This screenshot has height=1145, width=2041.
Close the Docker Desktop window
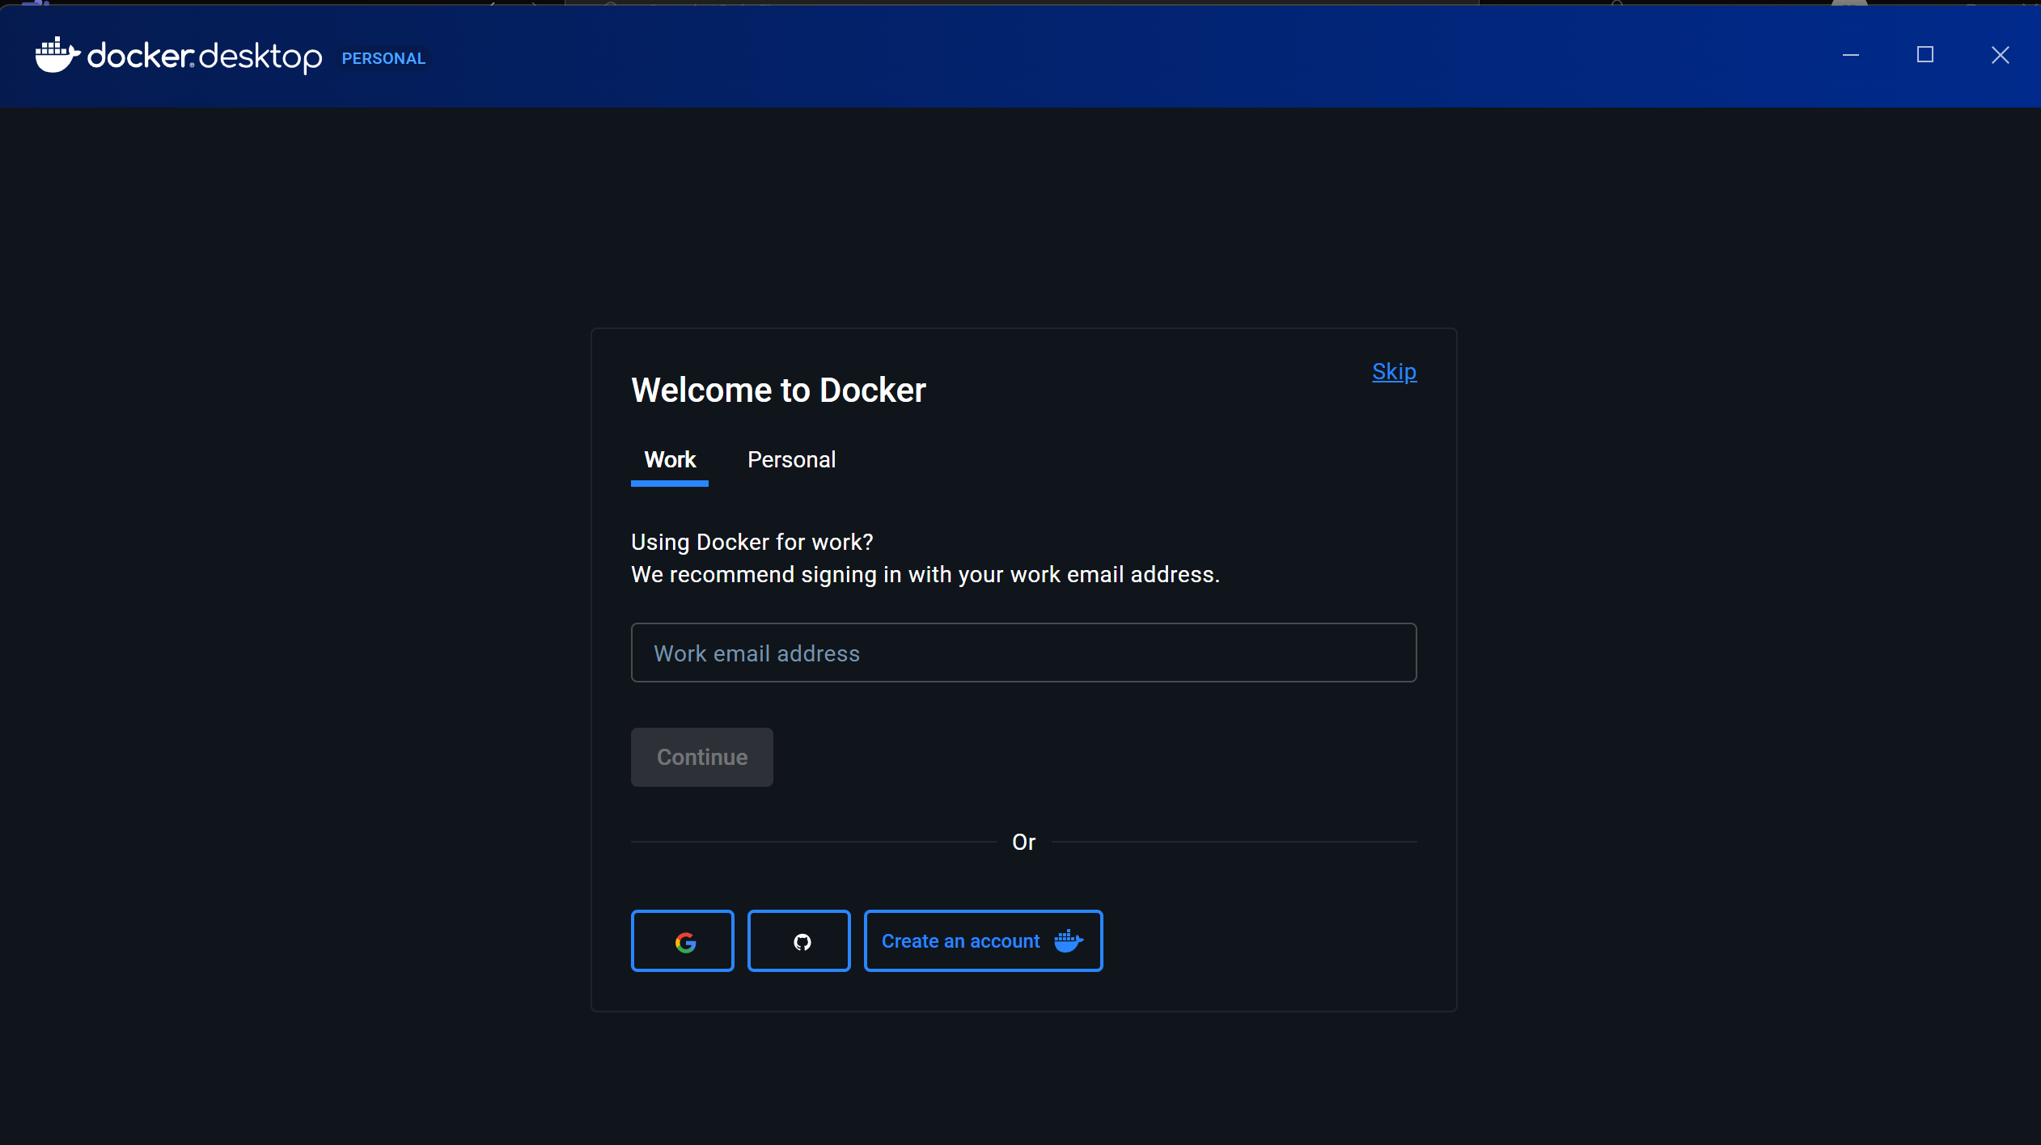(2000, 55)
